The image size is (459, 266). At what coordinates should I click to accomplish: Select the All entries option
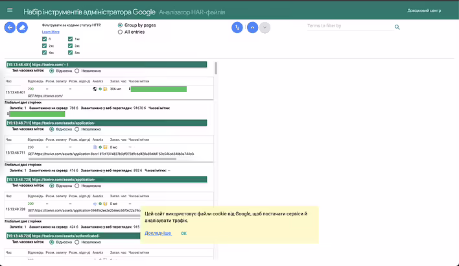[x=120, y=32]
